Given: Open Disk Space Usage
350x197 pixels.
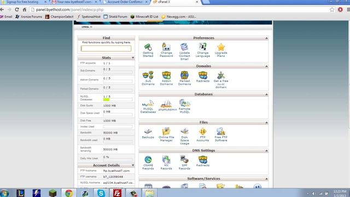Looking at the screenshot, I should coord(184,136).
